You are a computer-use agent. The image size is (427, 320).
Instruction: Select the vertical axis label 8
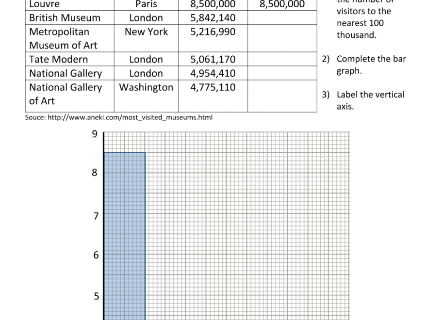pos(95,172)
